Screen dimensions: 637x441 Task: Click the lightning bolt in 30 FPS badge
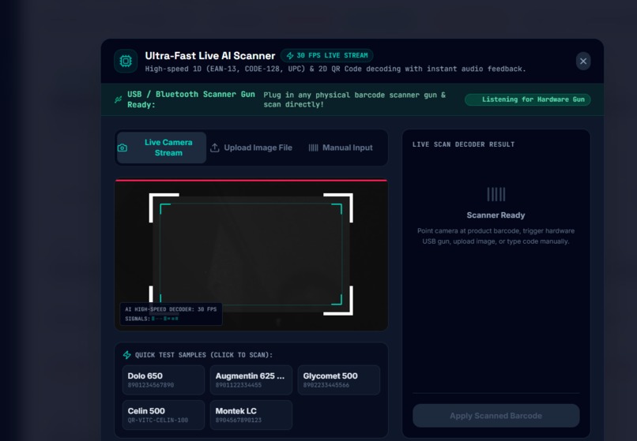(290, 55)
